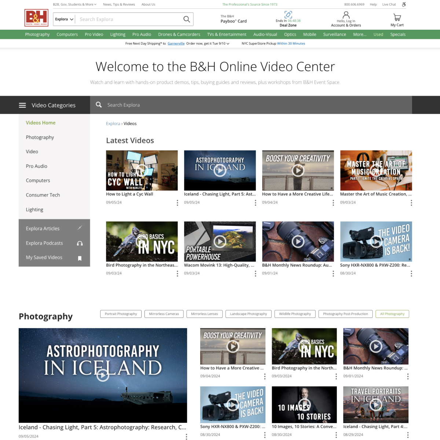This screenshot has width=440, height=440.
Task: Open three-dot menu for Iceland Part 5 latest video
Action: click(256, 203)
